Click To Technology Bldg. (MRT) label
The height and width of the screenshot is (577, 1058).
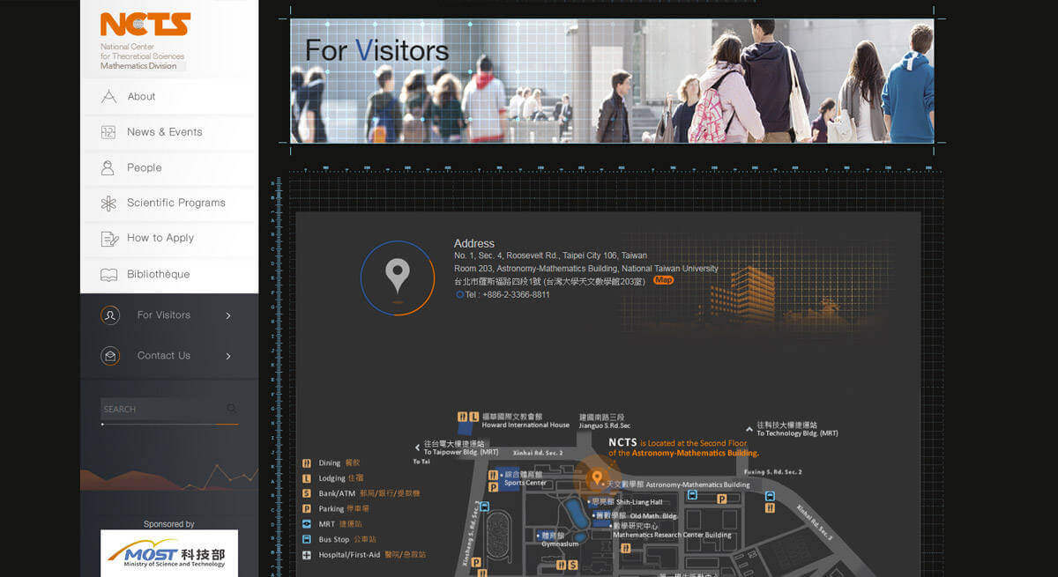pyautogui.click(x=797, y=433)
